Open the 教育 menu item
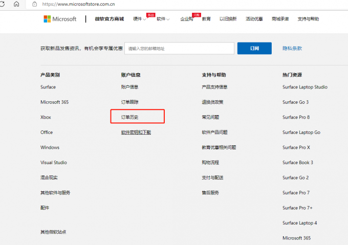 [x=206, y=19]
